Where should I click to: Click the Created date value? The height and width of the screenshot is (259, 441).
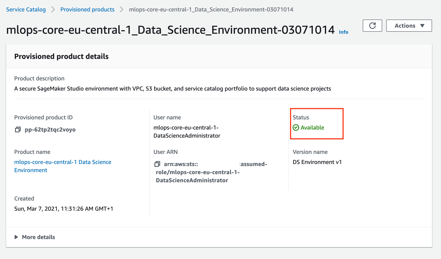pos(64,209)
